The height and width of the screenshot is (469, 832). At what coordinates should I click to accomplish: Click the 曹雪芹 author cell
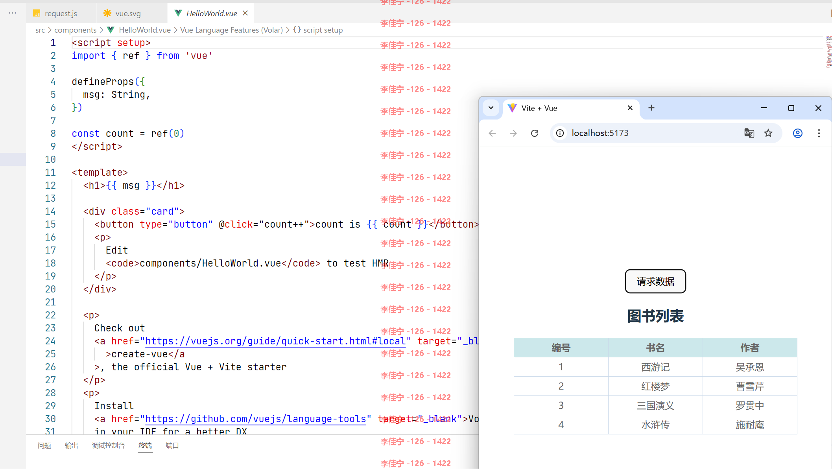point(750,386)
